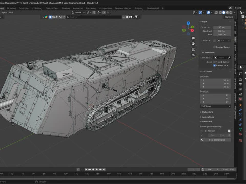246x184 pixels.
Task: Jump to timeline end frame
Action: tap(104, 169)
